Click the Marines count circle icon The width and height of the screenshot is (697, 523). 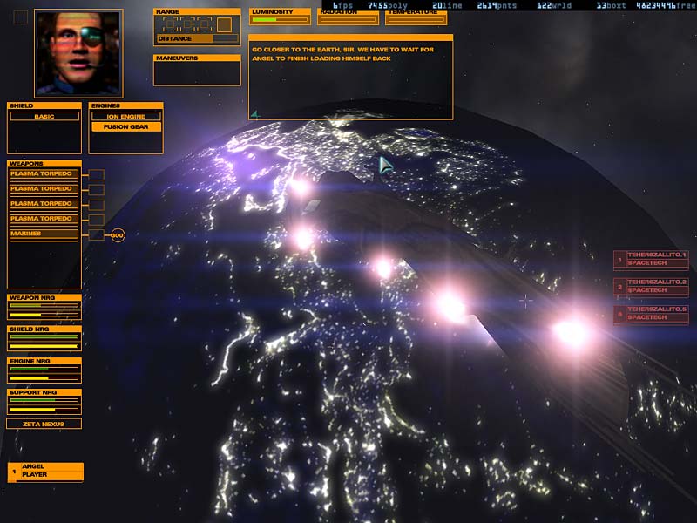tap(118, 234)
